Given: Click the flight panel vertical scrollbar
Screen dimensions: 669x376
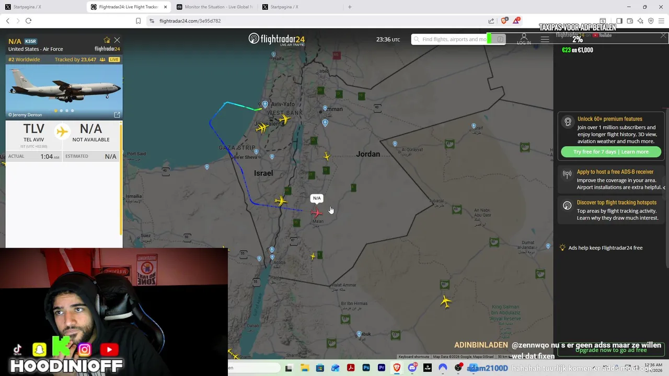Looking at the screenshot, I should pyautogui.click(x=121, y=178).
